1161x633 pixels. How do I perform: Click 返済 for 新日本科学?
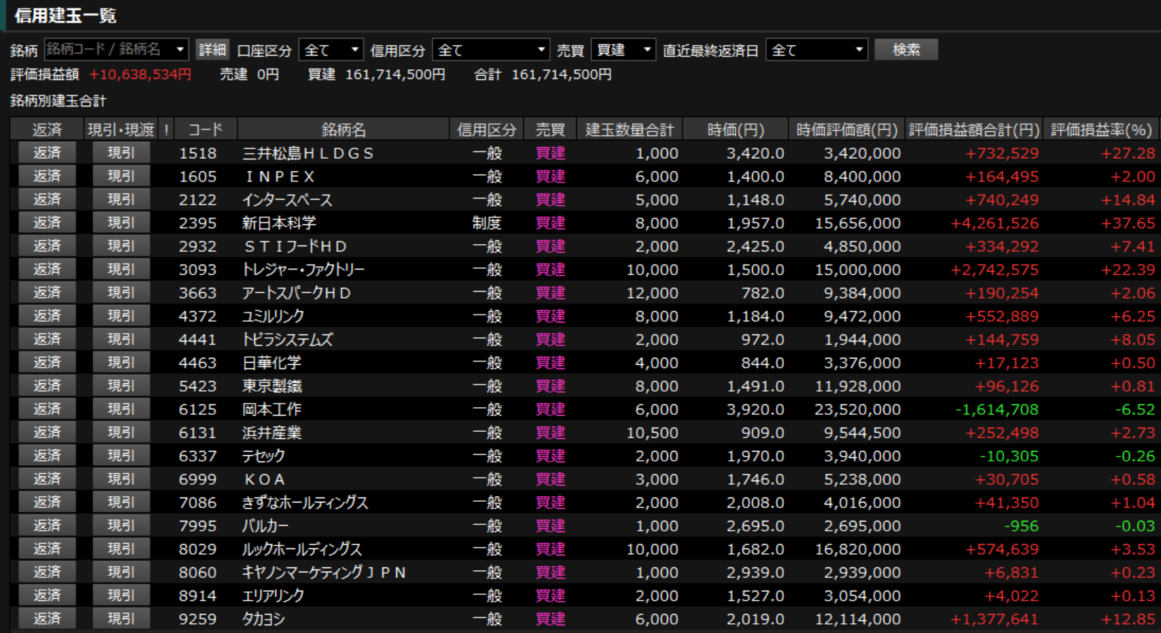pyautogui.click(x=47, y=222)
